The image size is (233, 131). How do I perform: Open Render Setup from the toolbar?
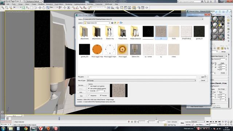pyautogui.click(x=139, y=8)
